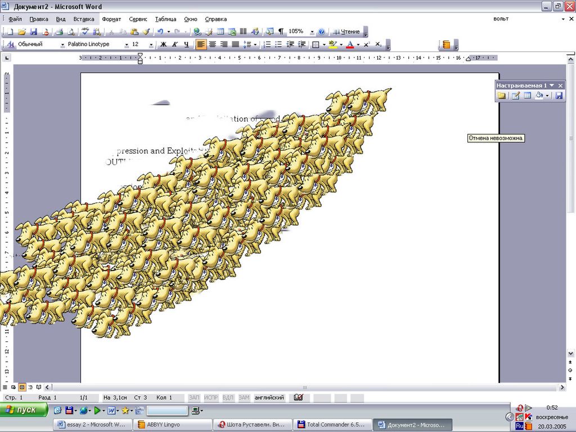Apply the red font color button
The image size is (576, 432).
(x=350, y=44)
